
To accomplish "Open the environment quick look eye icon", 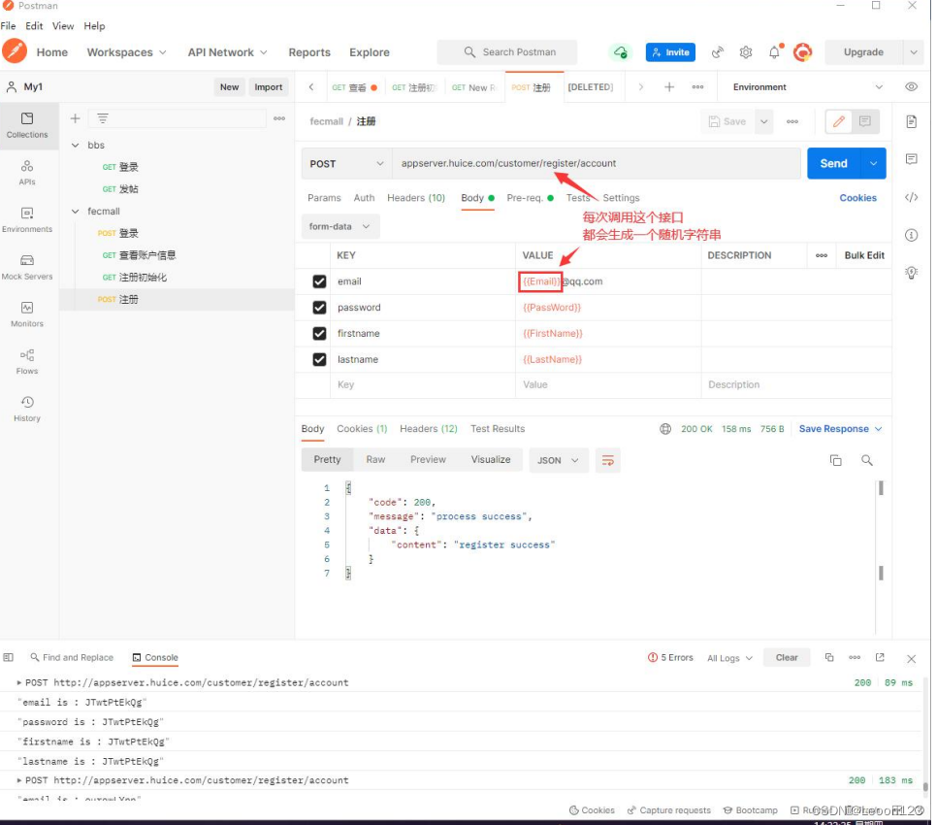I will click(911, 86).
